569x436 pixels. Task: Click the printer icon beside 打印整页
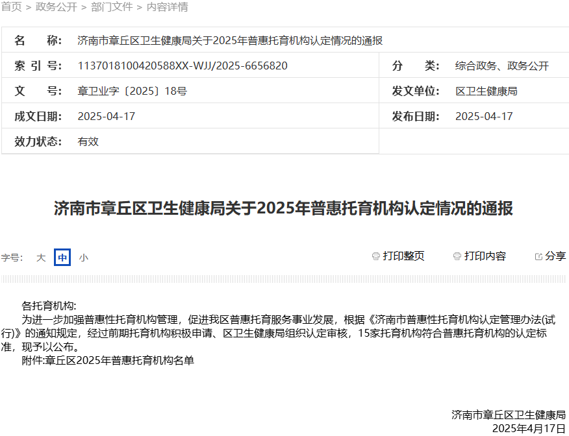click(x=375, y=256)
